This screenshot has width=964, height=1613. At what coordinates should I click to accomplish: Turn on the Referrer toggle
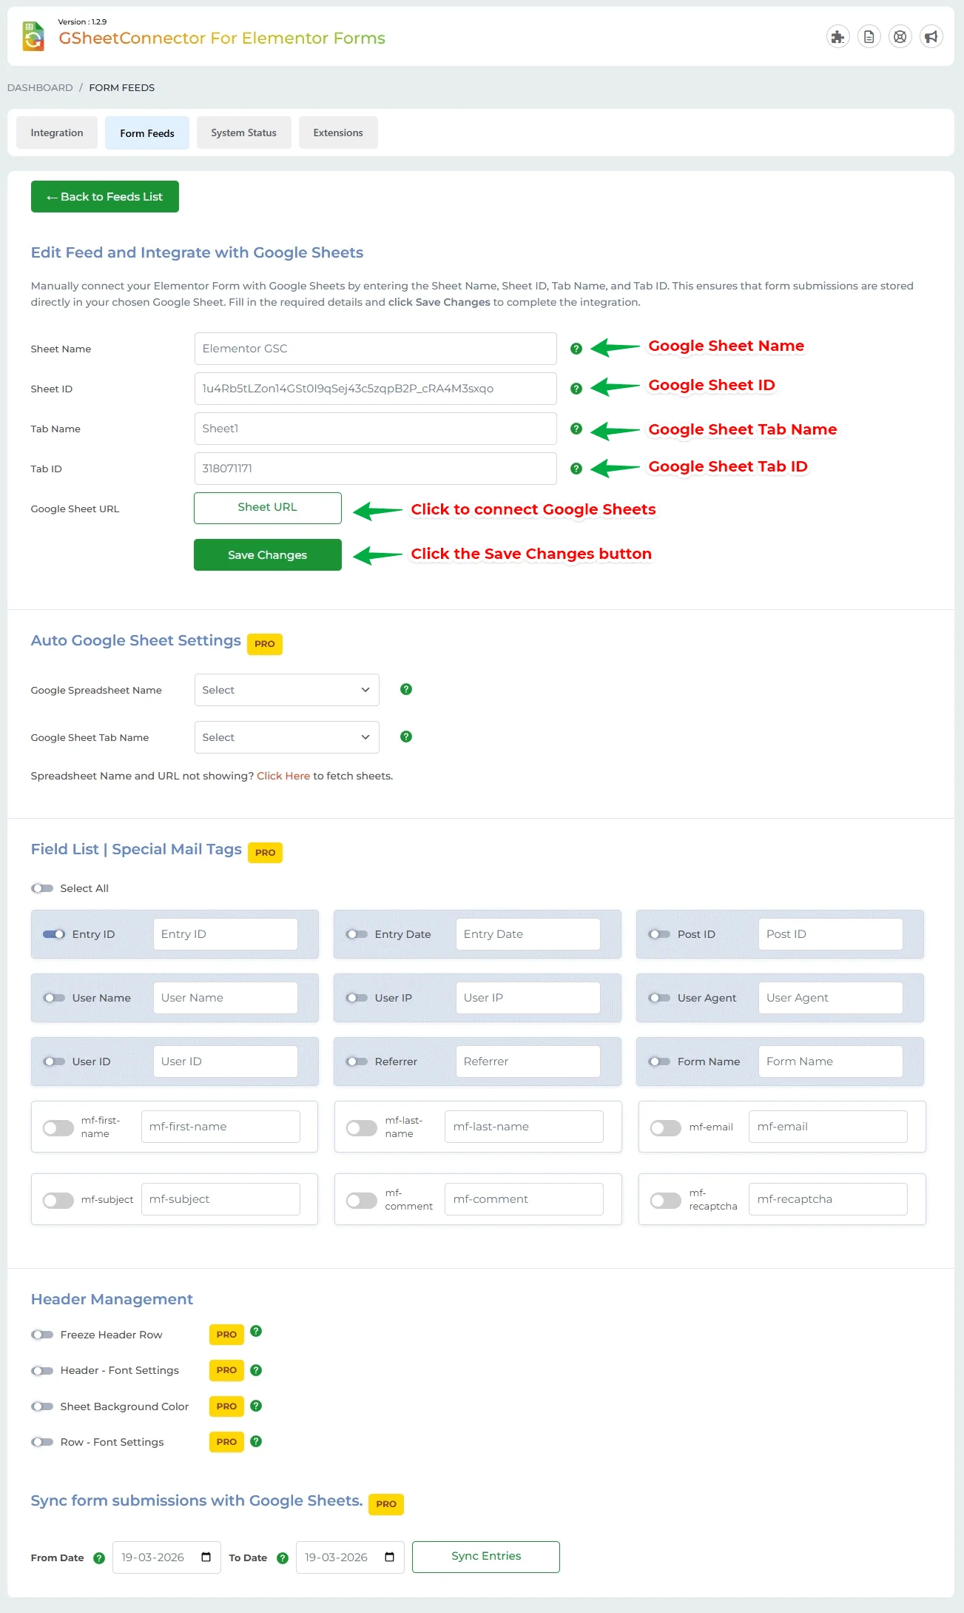(x=357, y=1062)
